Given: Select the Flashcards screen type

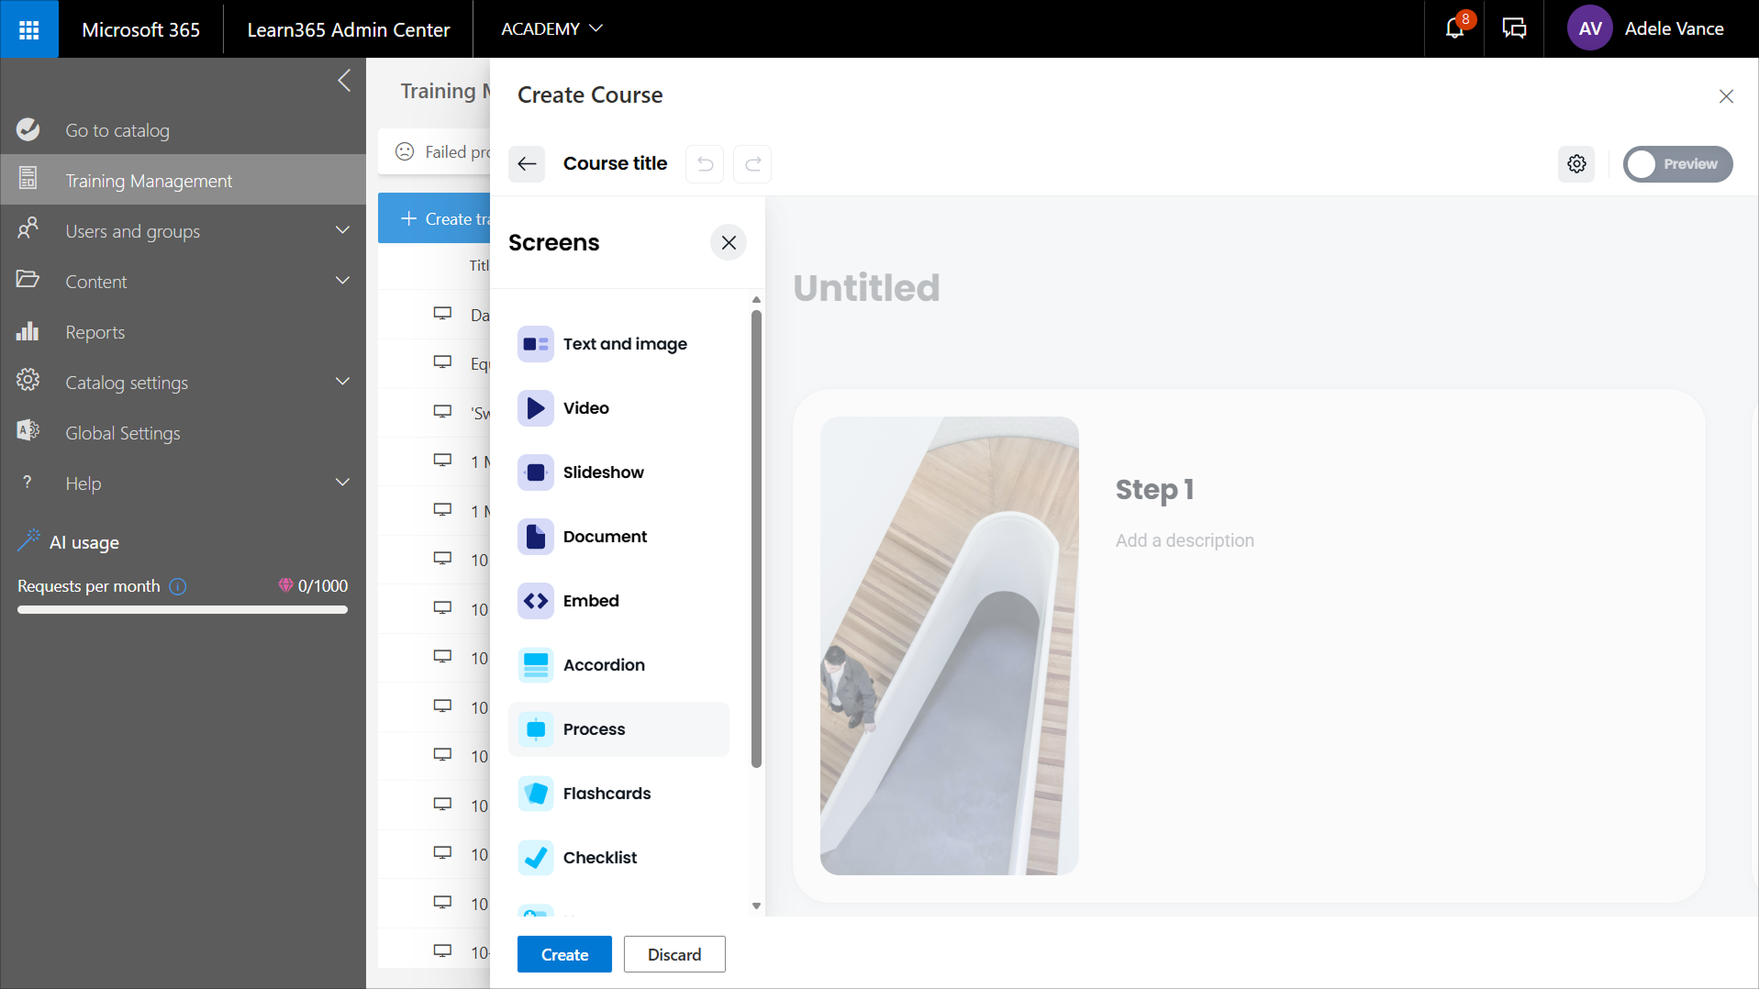Looking at the screenshot, I should pyautogui.click(x=607, y=794).
